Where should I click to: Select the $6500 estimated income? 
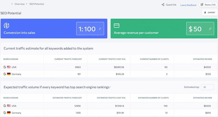(x=207, y=106)
